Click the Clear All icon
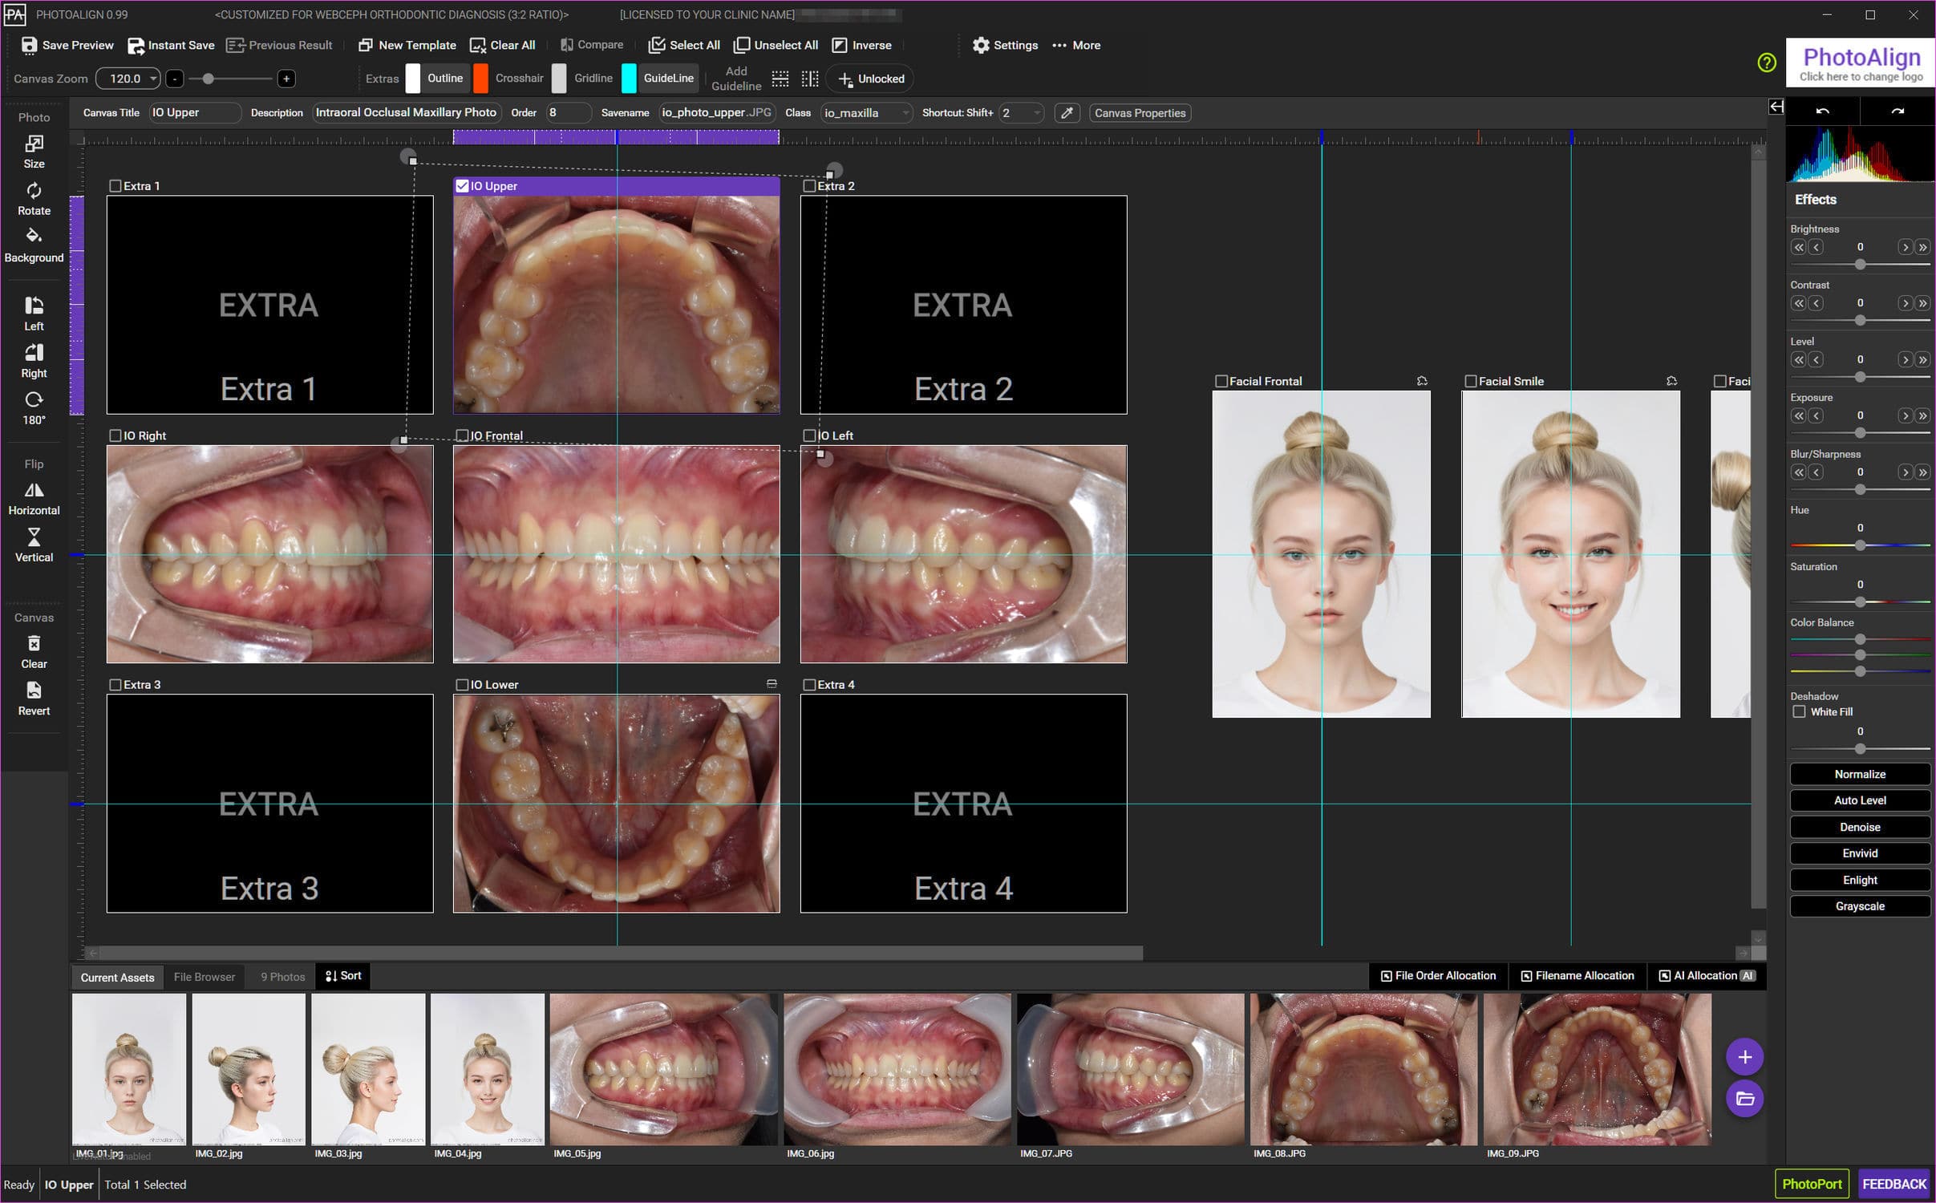Image resolution: width=1936 pixels, height=1203 pixels. click(479, 45)
